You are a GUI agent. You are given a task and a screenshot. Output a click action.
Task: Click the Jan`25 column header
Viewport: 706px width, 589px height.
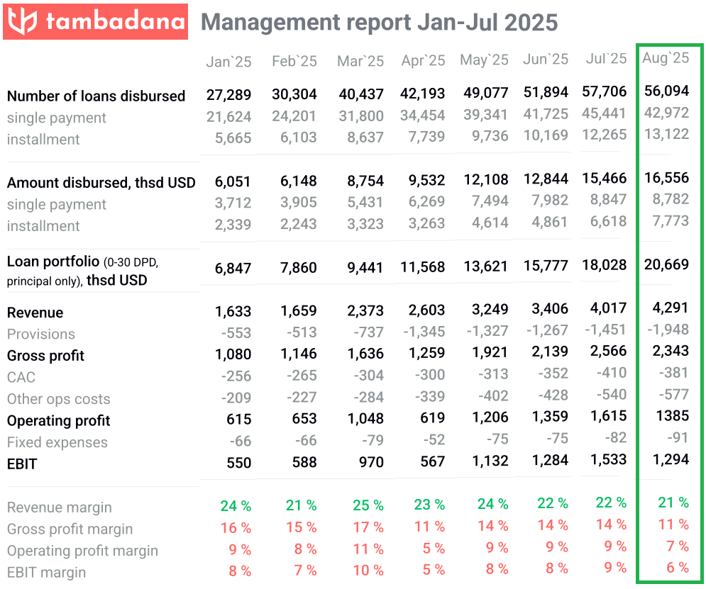pos(228,62)
